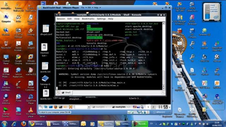Click the orange X icon in BackTrack panel
Screen dimensions: 226x127
point(71,107)
